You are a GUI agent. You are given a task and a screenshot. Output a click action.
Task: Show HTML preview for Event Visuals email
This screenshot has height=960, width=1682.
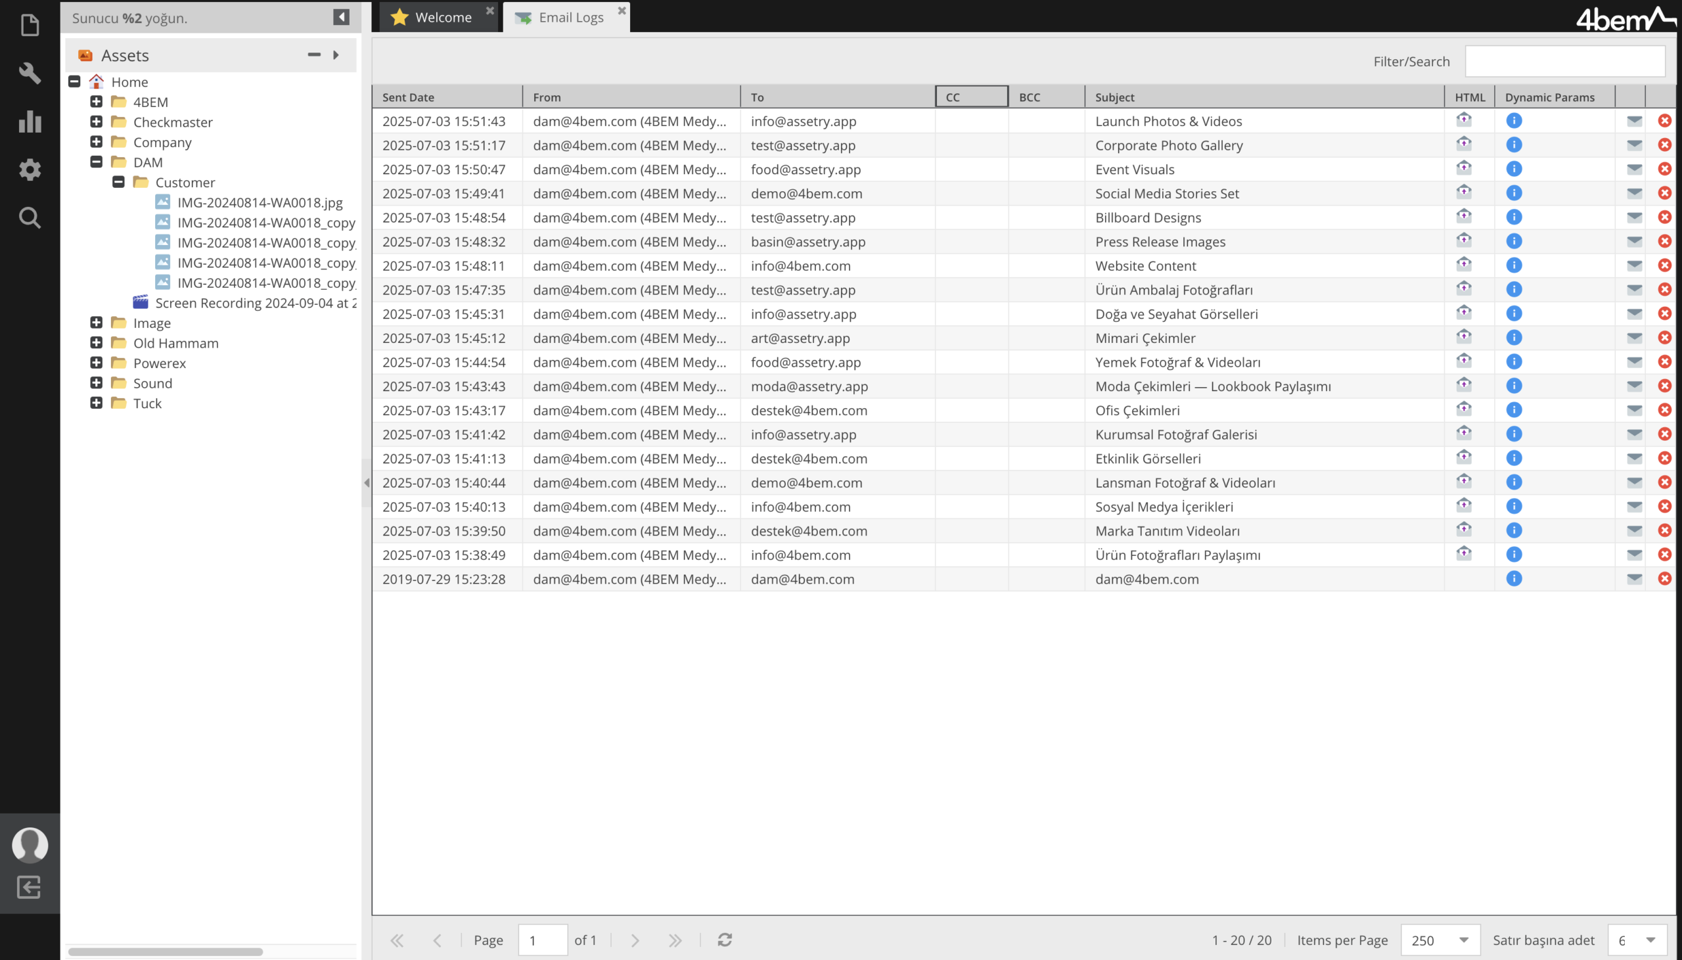click(1463, 168)
